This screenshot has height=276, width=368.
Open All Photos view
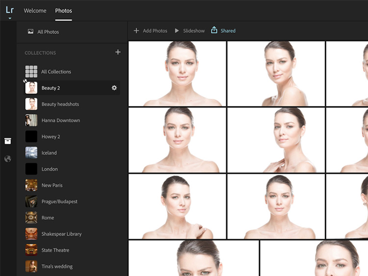(x=43, y=32)
